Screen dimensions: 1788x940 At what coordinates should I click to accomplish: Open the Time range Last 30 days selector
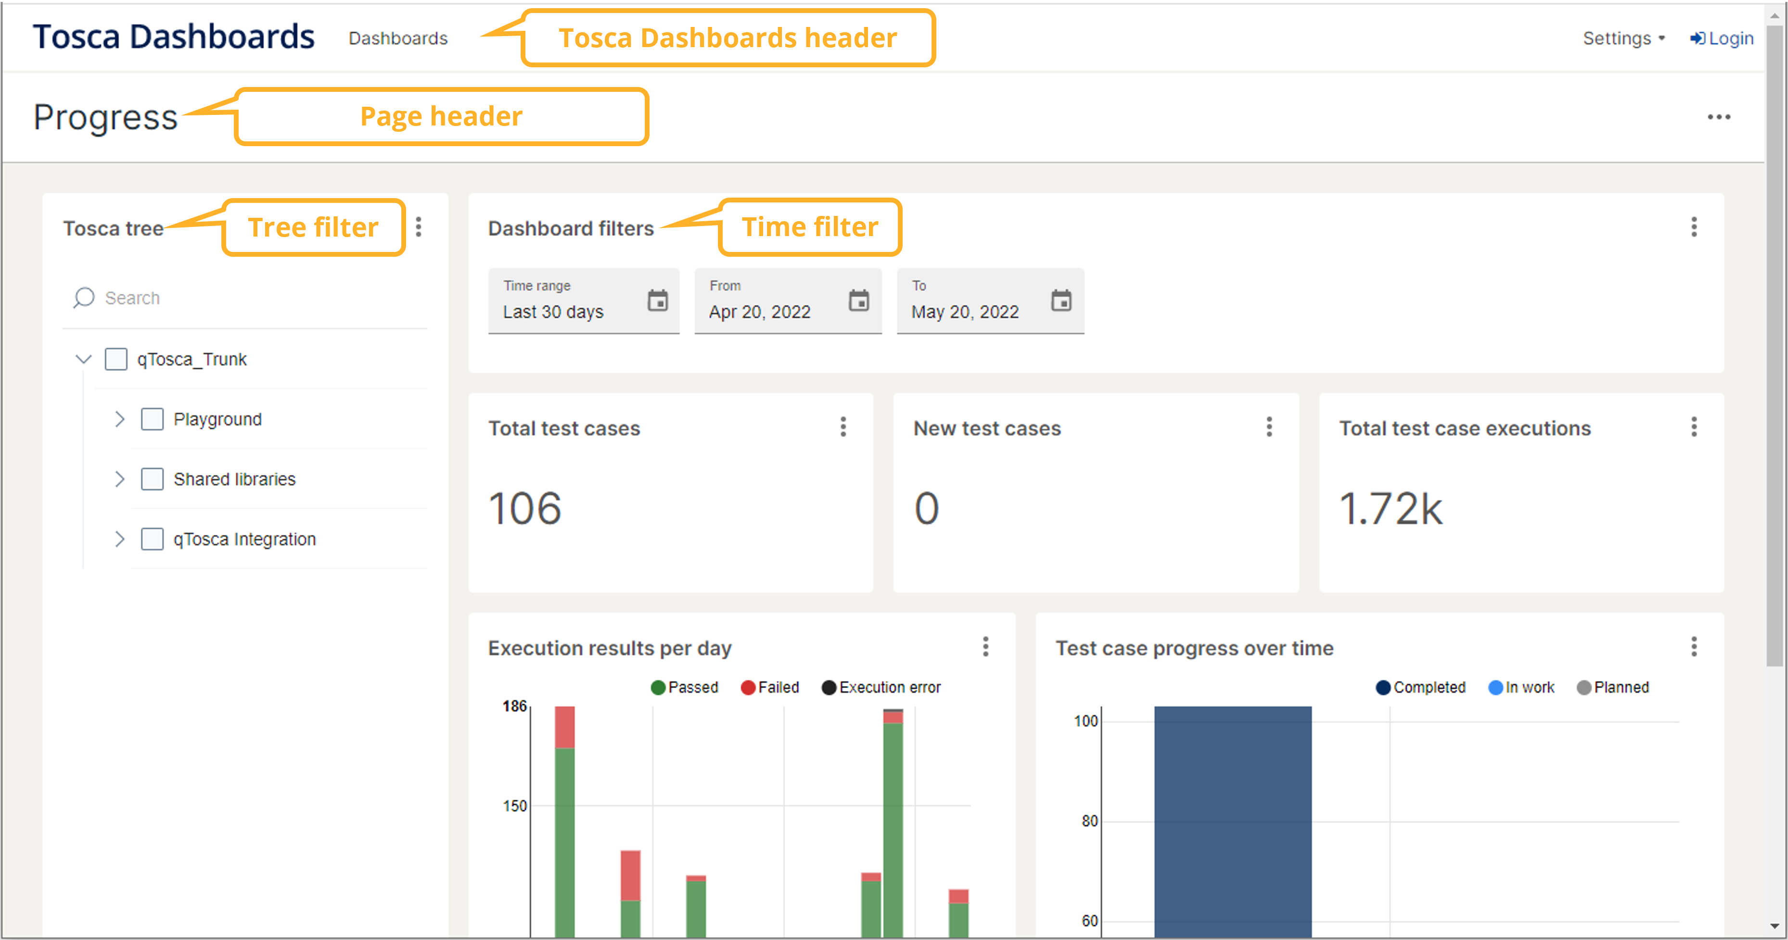[584, 301]
